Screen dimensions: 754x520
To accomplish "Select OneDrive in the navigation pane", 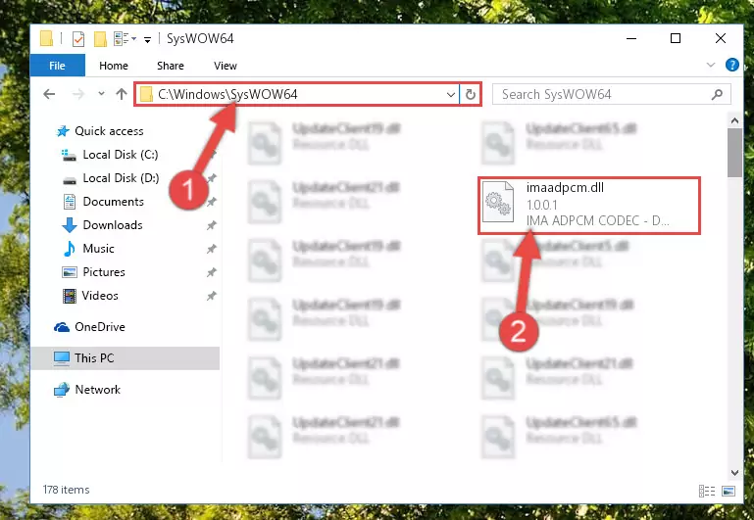I will coord(100,327).
